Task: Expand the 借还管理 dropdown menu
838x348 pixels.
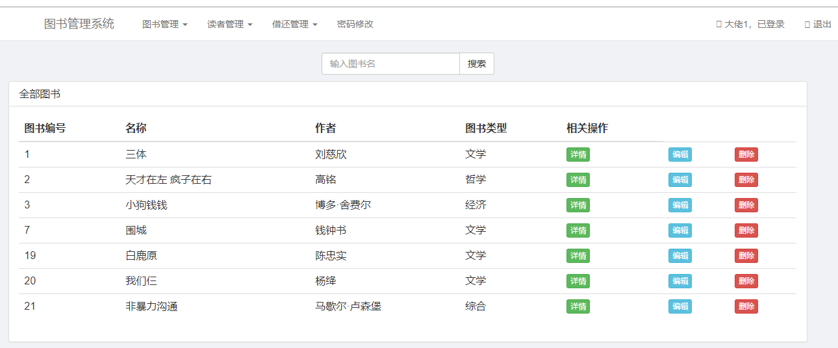Action: [x=294, y=24]
